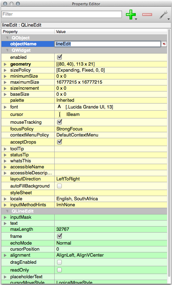Select the echoMode Normal value
The height and width of the screenshot is (285, 172).
(x=63, y=243)
